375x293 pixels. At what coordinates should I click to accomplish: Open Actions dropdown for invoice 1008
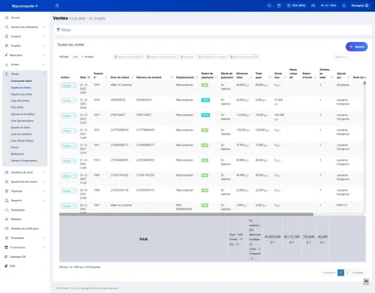coord(69,191)
